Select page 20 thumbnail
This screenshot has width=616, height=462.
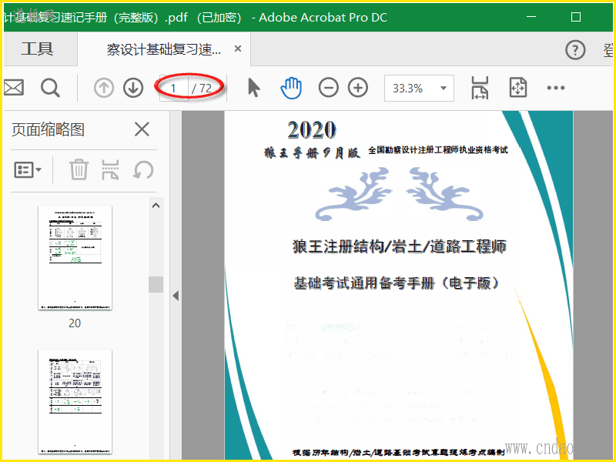click(x=75, y=258)
